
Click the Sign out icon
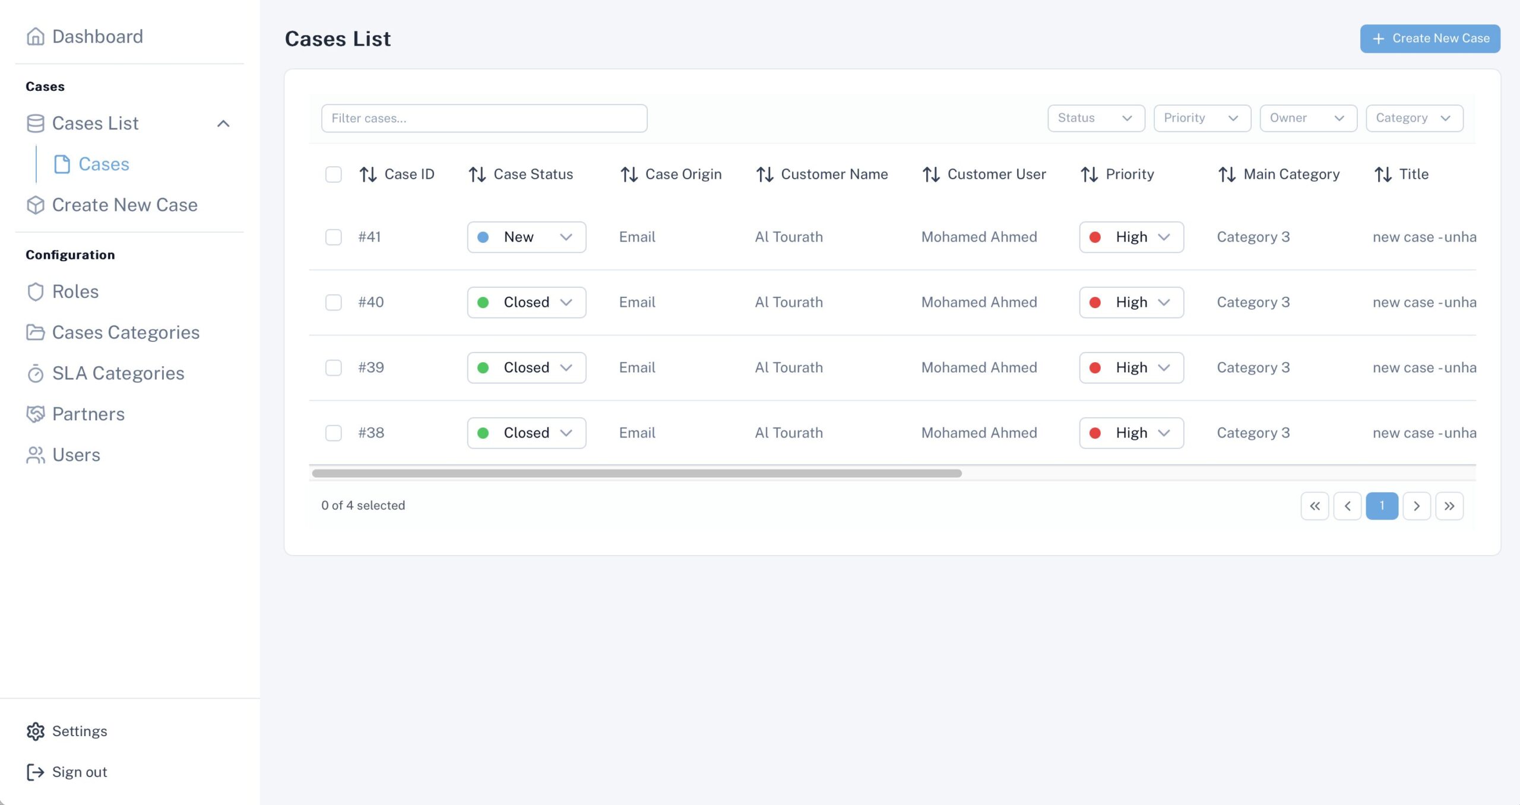point(36,772)
